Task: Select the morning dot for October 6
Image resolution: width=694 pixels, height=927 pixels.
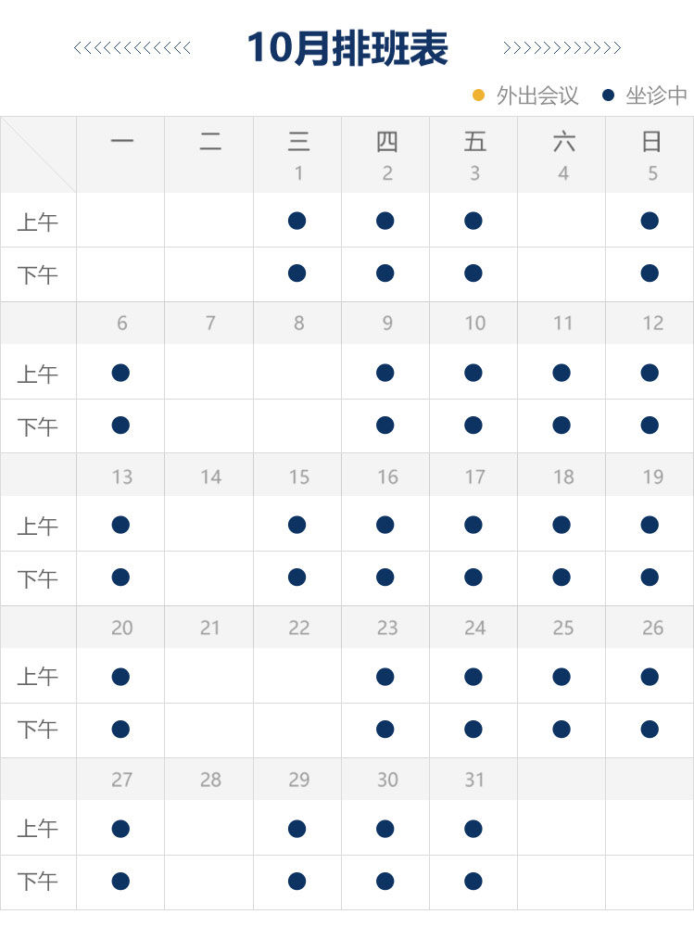Action: (x=120, y=373)
